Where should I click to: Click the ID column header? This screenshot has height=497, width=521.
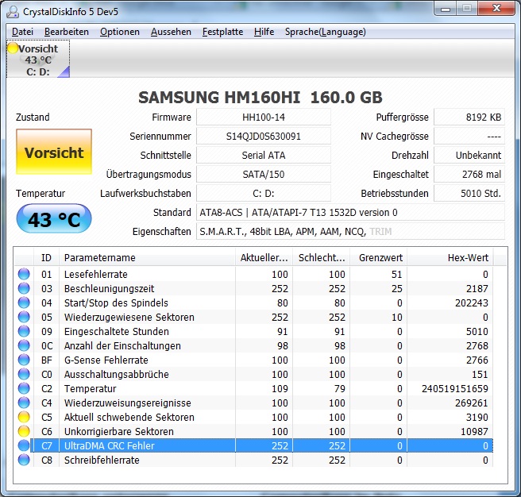pos(47,257)
